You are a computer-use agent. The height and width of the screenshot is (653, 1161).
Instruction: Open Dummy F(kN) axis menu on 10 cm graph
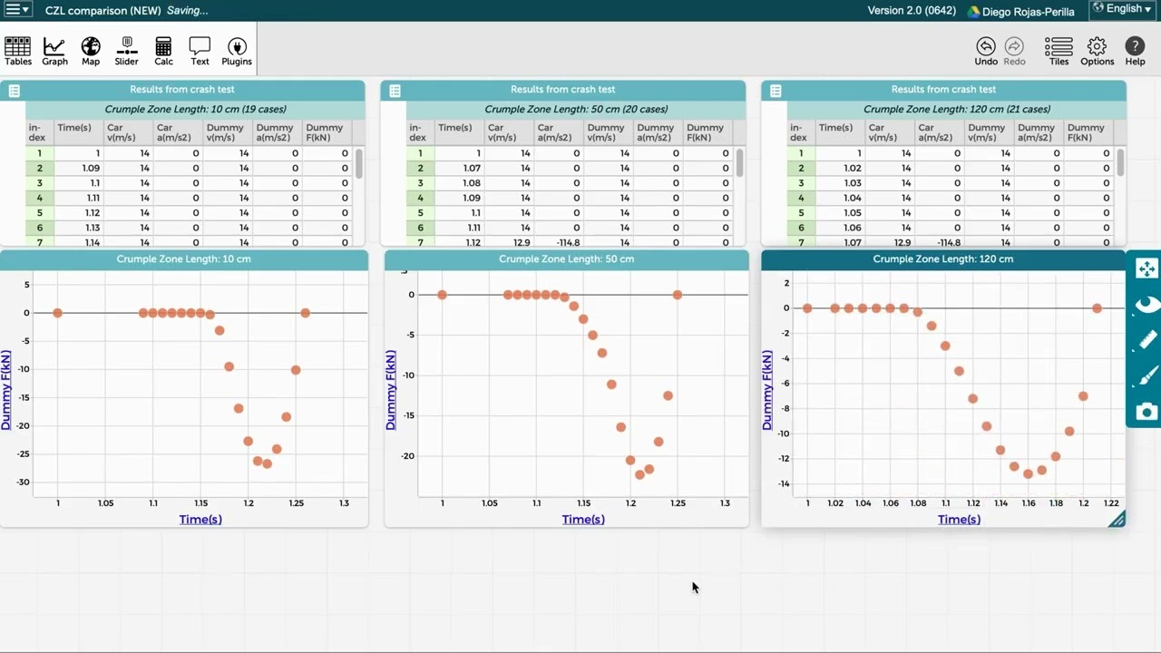click(x=6, y=390)
